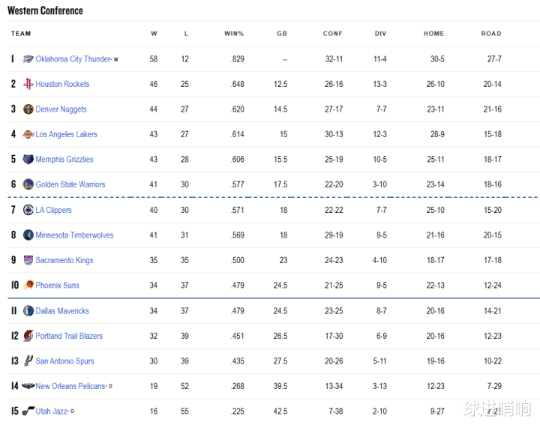Visit the New Orleans Pelicans link
Viewport: 540px width, 428px height.
70,386
